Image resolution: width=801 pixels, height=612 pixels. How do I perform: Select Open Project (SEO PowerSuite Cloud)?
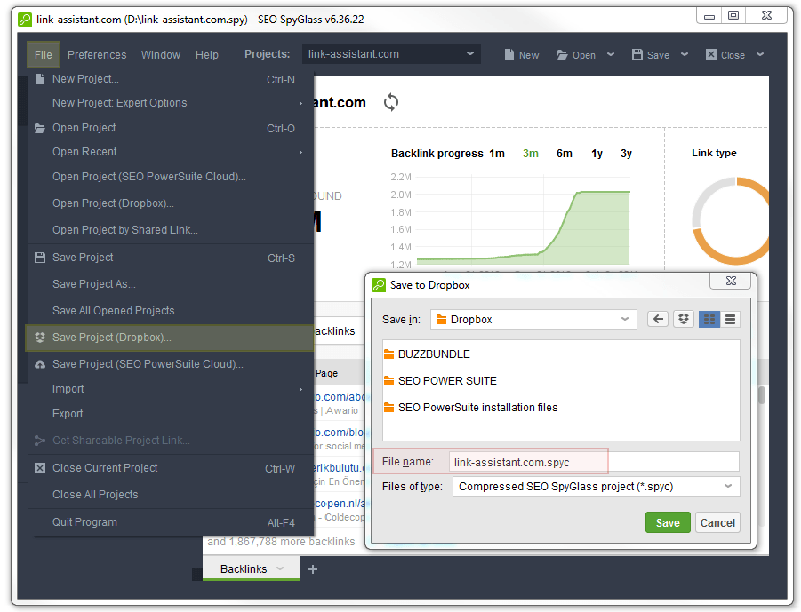click(x=170, y=177)
